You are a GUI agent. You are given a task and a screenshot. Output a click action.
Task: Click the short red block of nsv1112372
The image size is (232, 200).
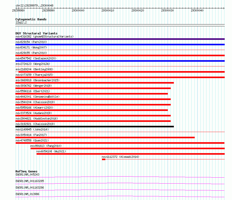pyautogui.click(x=103, y=159)
